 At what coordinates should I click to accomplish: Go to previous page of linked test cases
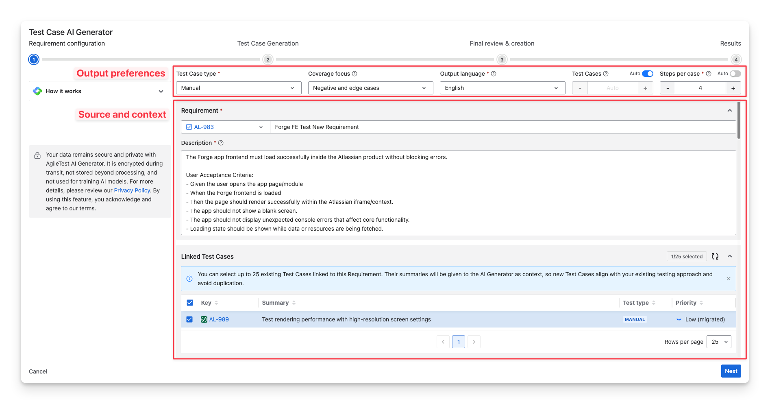(443, 342)
